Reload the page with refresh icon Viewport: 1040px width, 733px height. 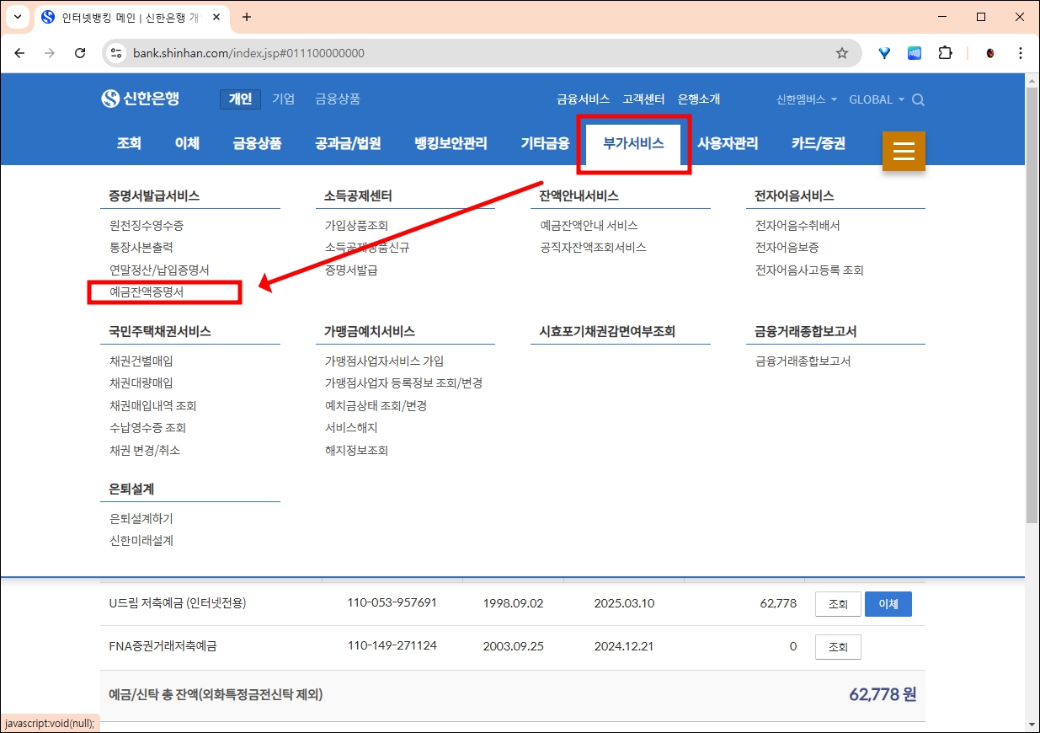click(80, 53)
